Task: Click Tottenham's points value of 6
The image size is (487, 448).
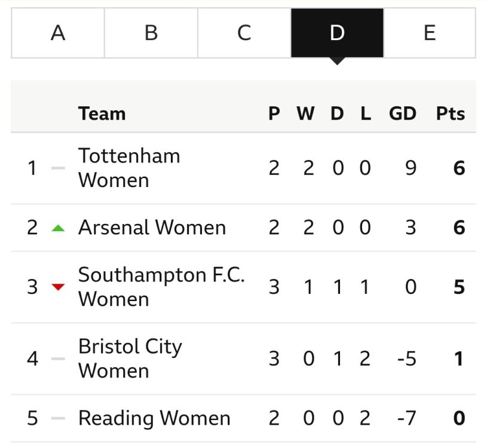Action: pyautogui.click(x=459, y=168)
